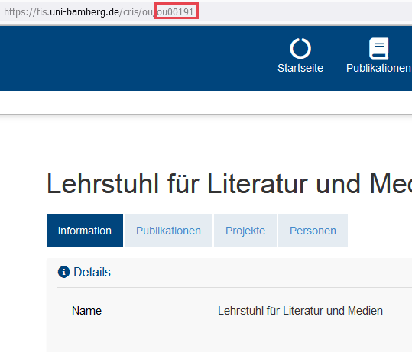412x352 pixels.
Task: Select the Information tab
Action: 85,231
